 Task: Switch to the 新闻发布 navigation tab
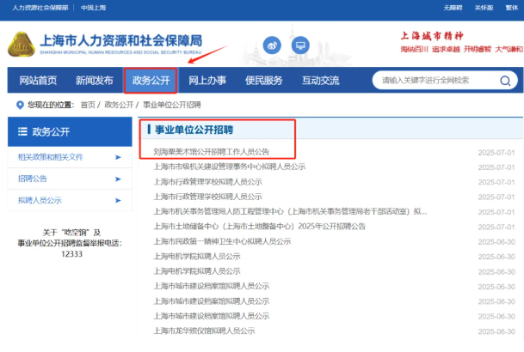point(94,81)
